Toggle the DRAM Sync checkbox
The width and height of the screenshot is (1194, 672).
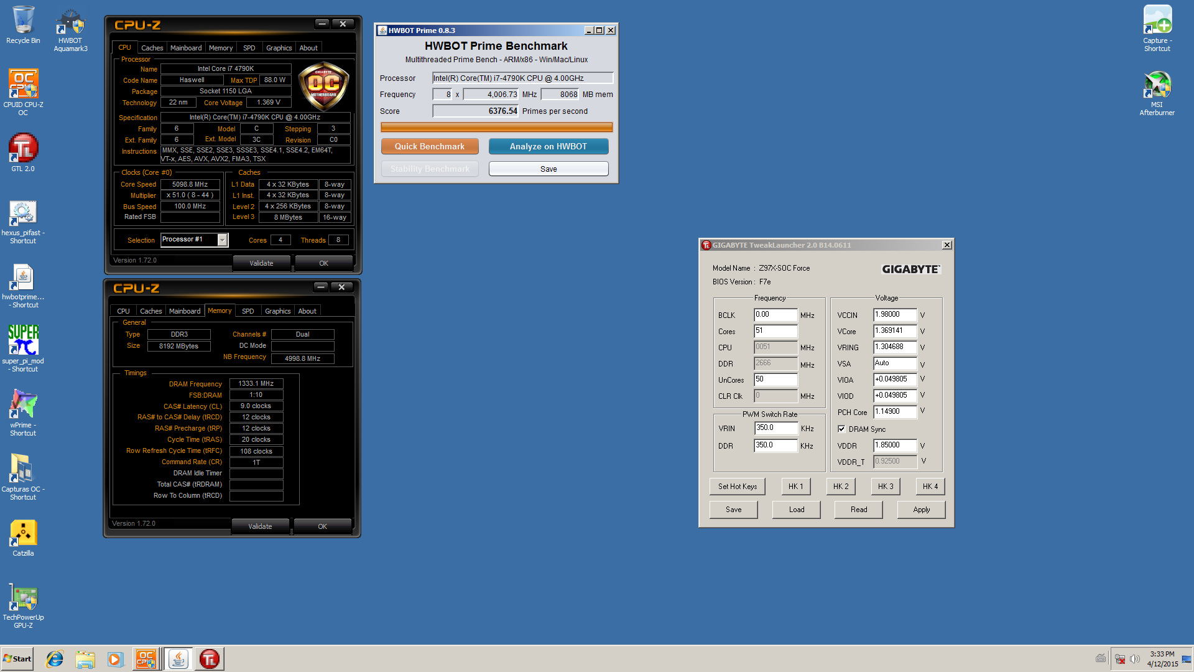[x=841, y=429]
